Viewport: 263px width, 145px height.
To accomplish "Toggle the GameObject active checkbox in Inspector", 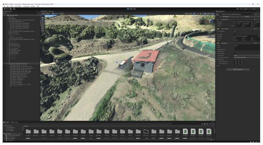I will click(x=221, y=14).
